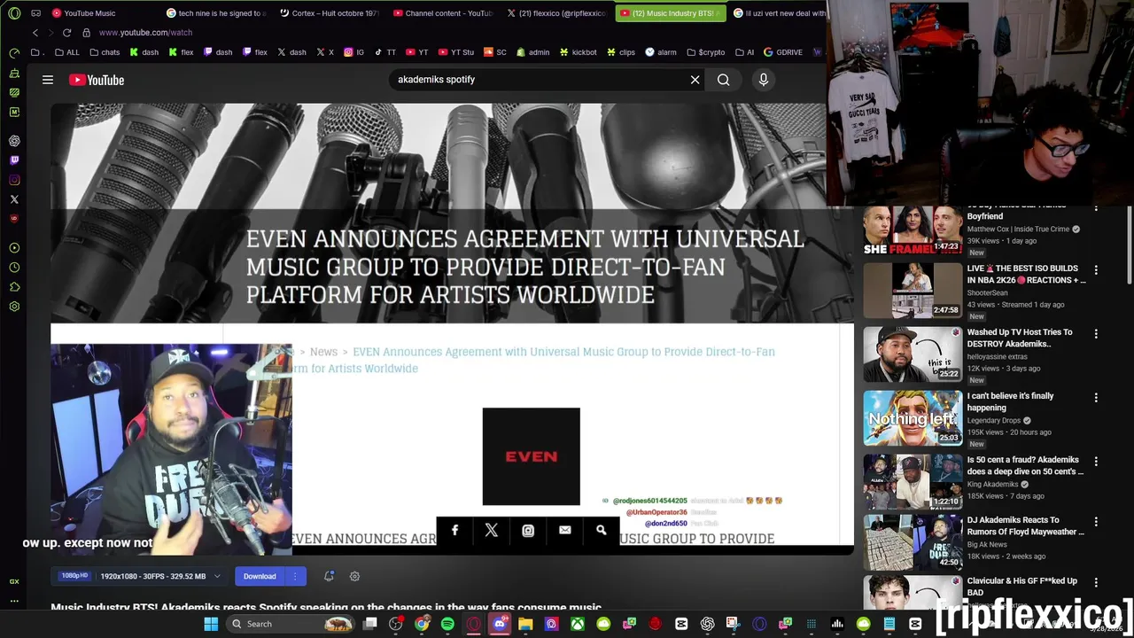Open 'DJ Akademiks Reacts To Rumors' video title
This screenshot has width=1134, height=638.
click(x=1026, y=525)
